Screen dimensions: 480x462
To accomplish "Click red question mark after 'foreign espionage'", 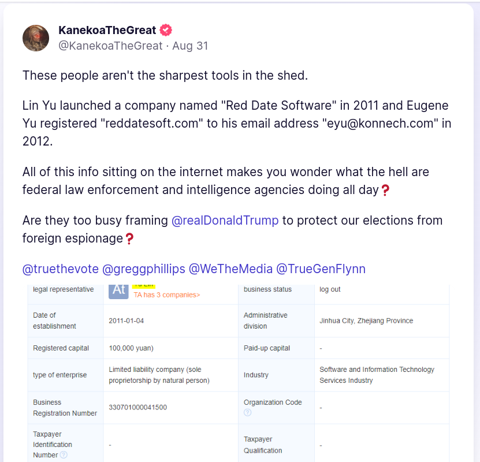I will click(x=129, y=239).
